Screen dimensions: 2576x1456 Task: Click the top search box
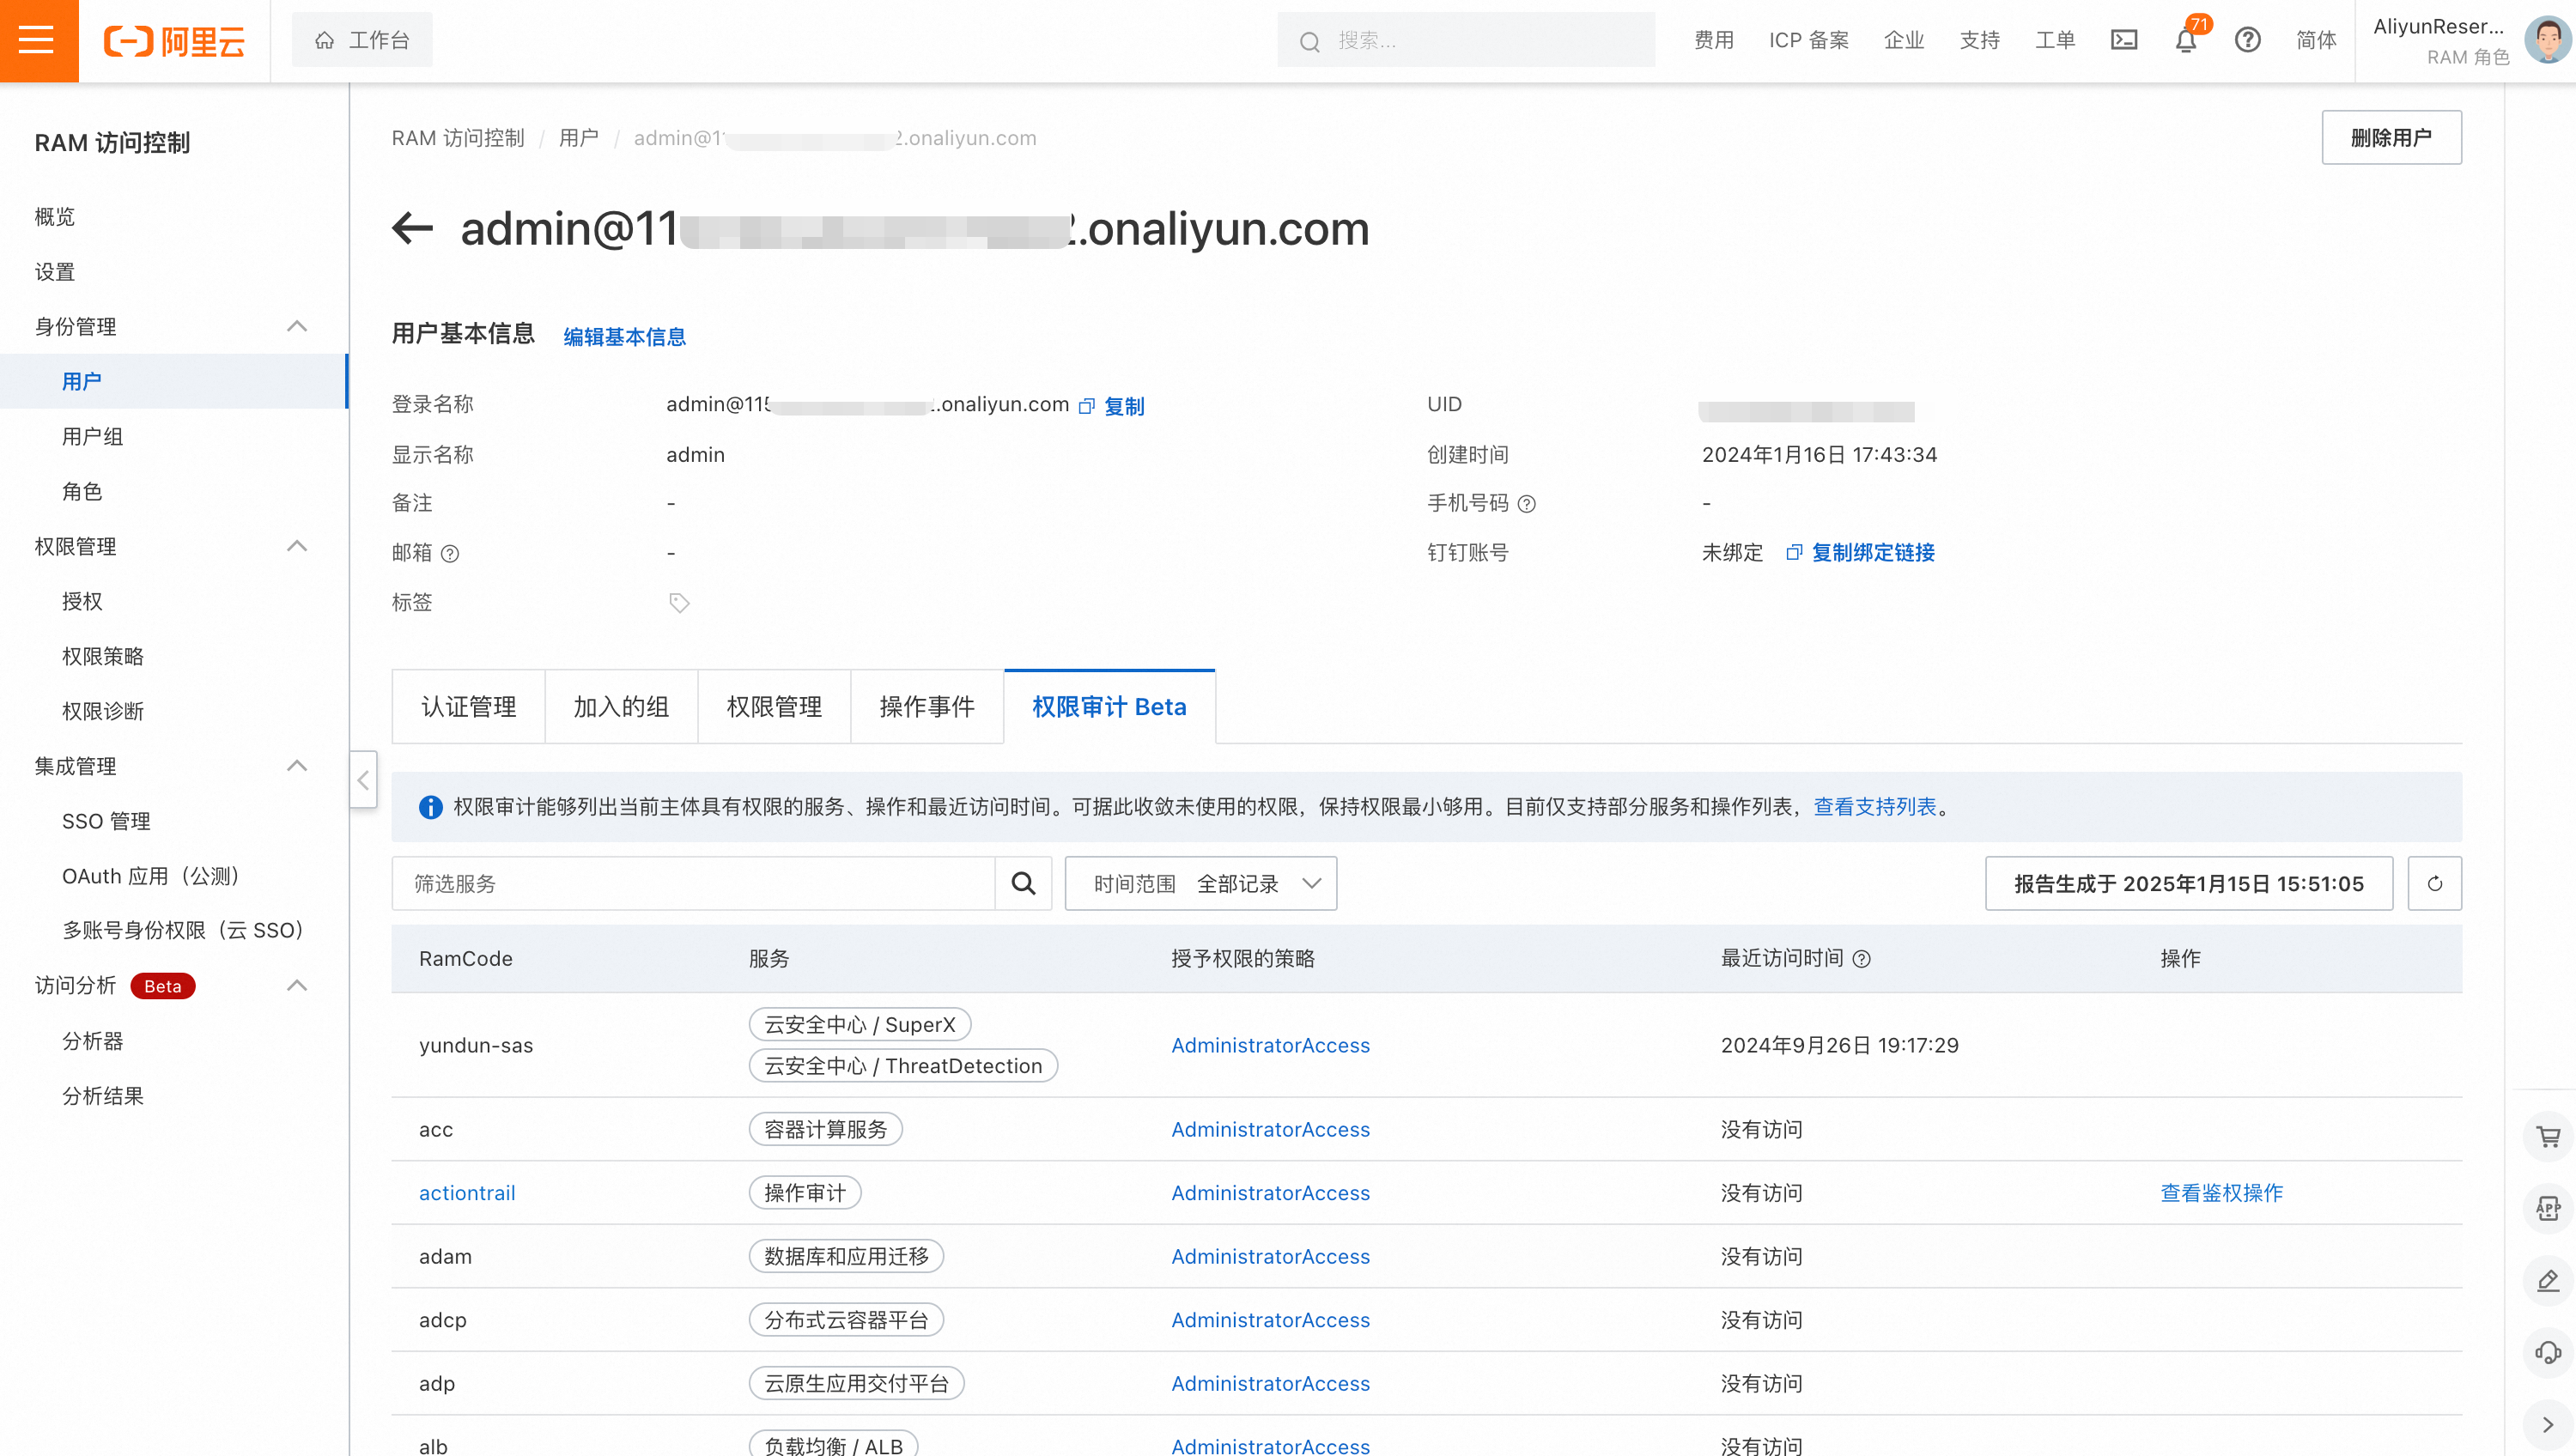point(1466,40)
